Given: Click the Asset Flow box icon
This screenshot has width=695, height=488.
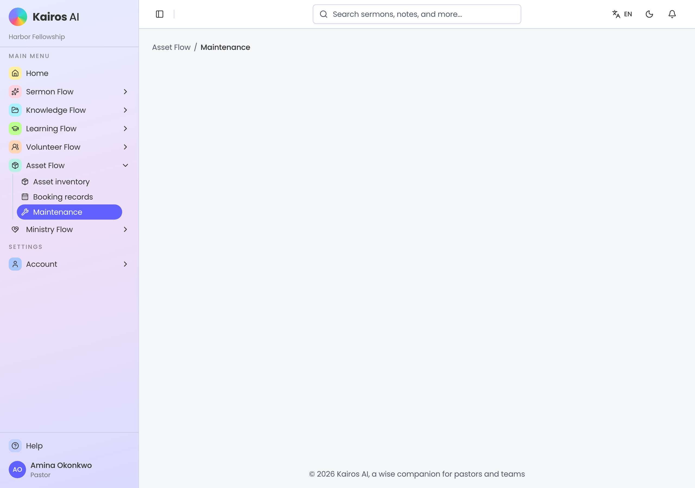Looking at the screenshot, I should click(15, 165).
